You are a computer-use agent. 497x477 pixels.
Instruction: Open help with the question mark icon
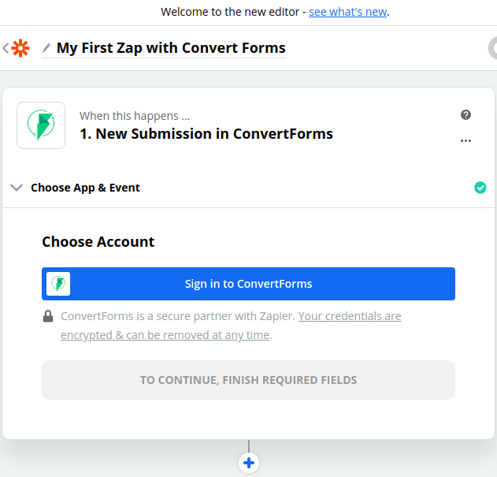click(x=465, y=115)
